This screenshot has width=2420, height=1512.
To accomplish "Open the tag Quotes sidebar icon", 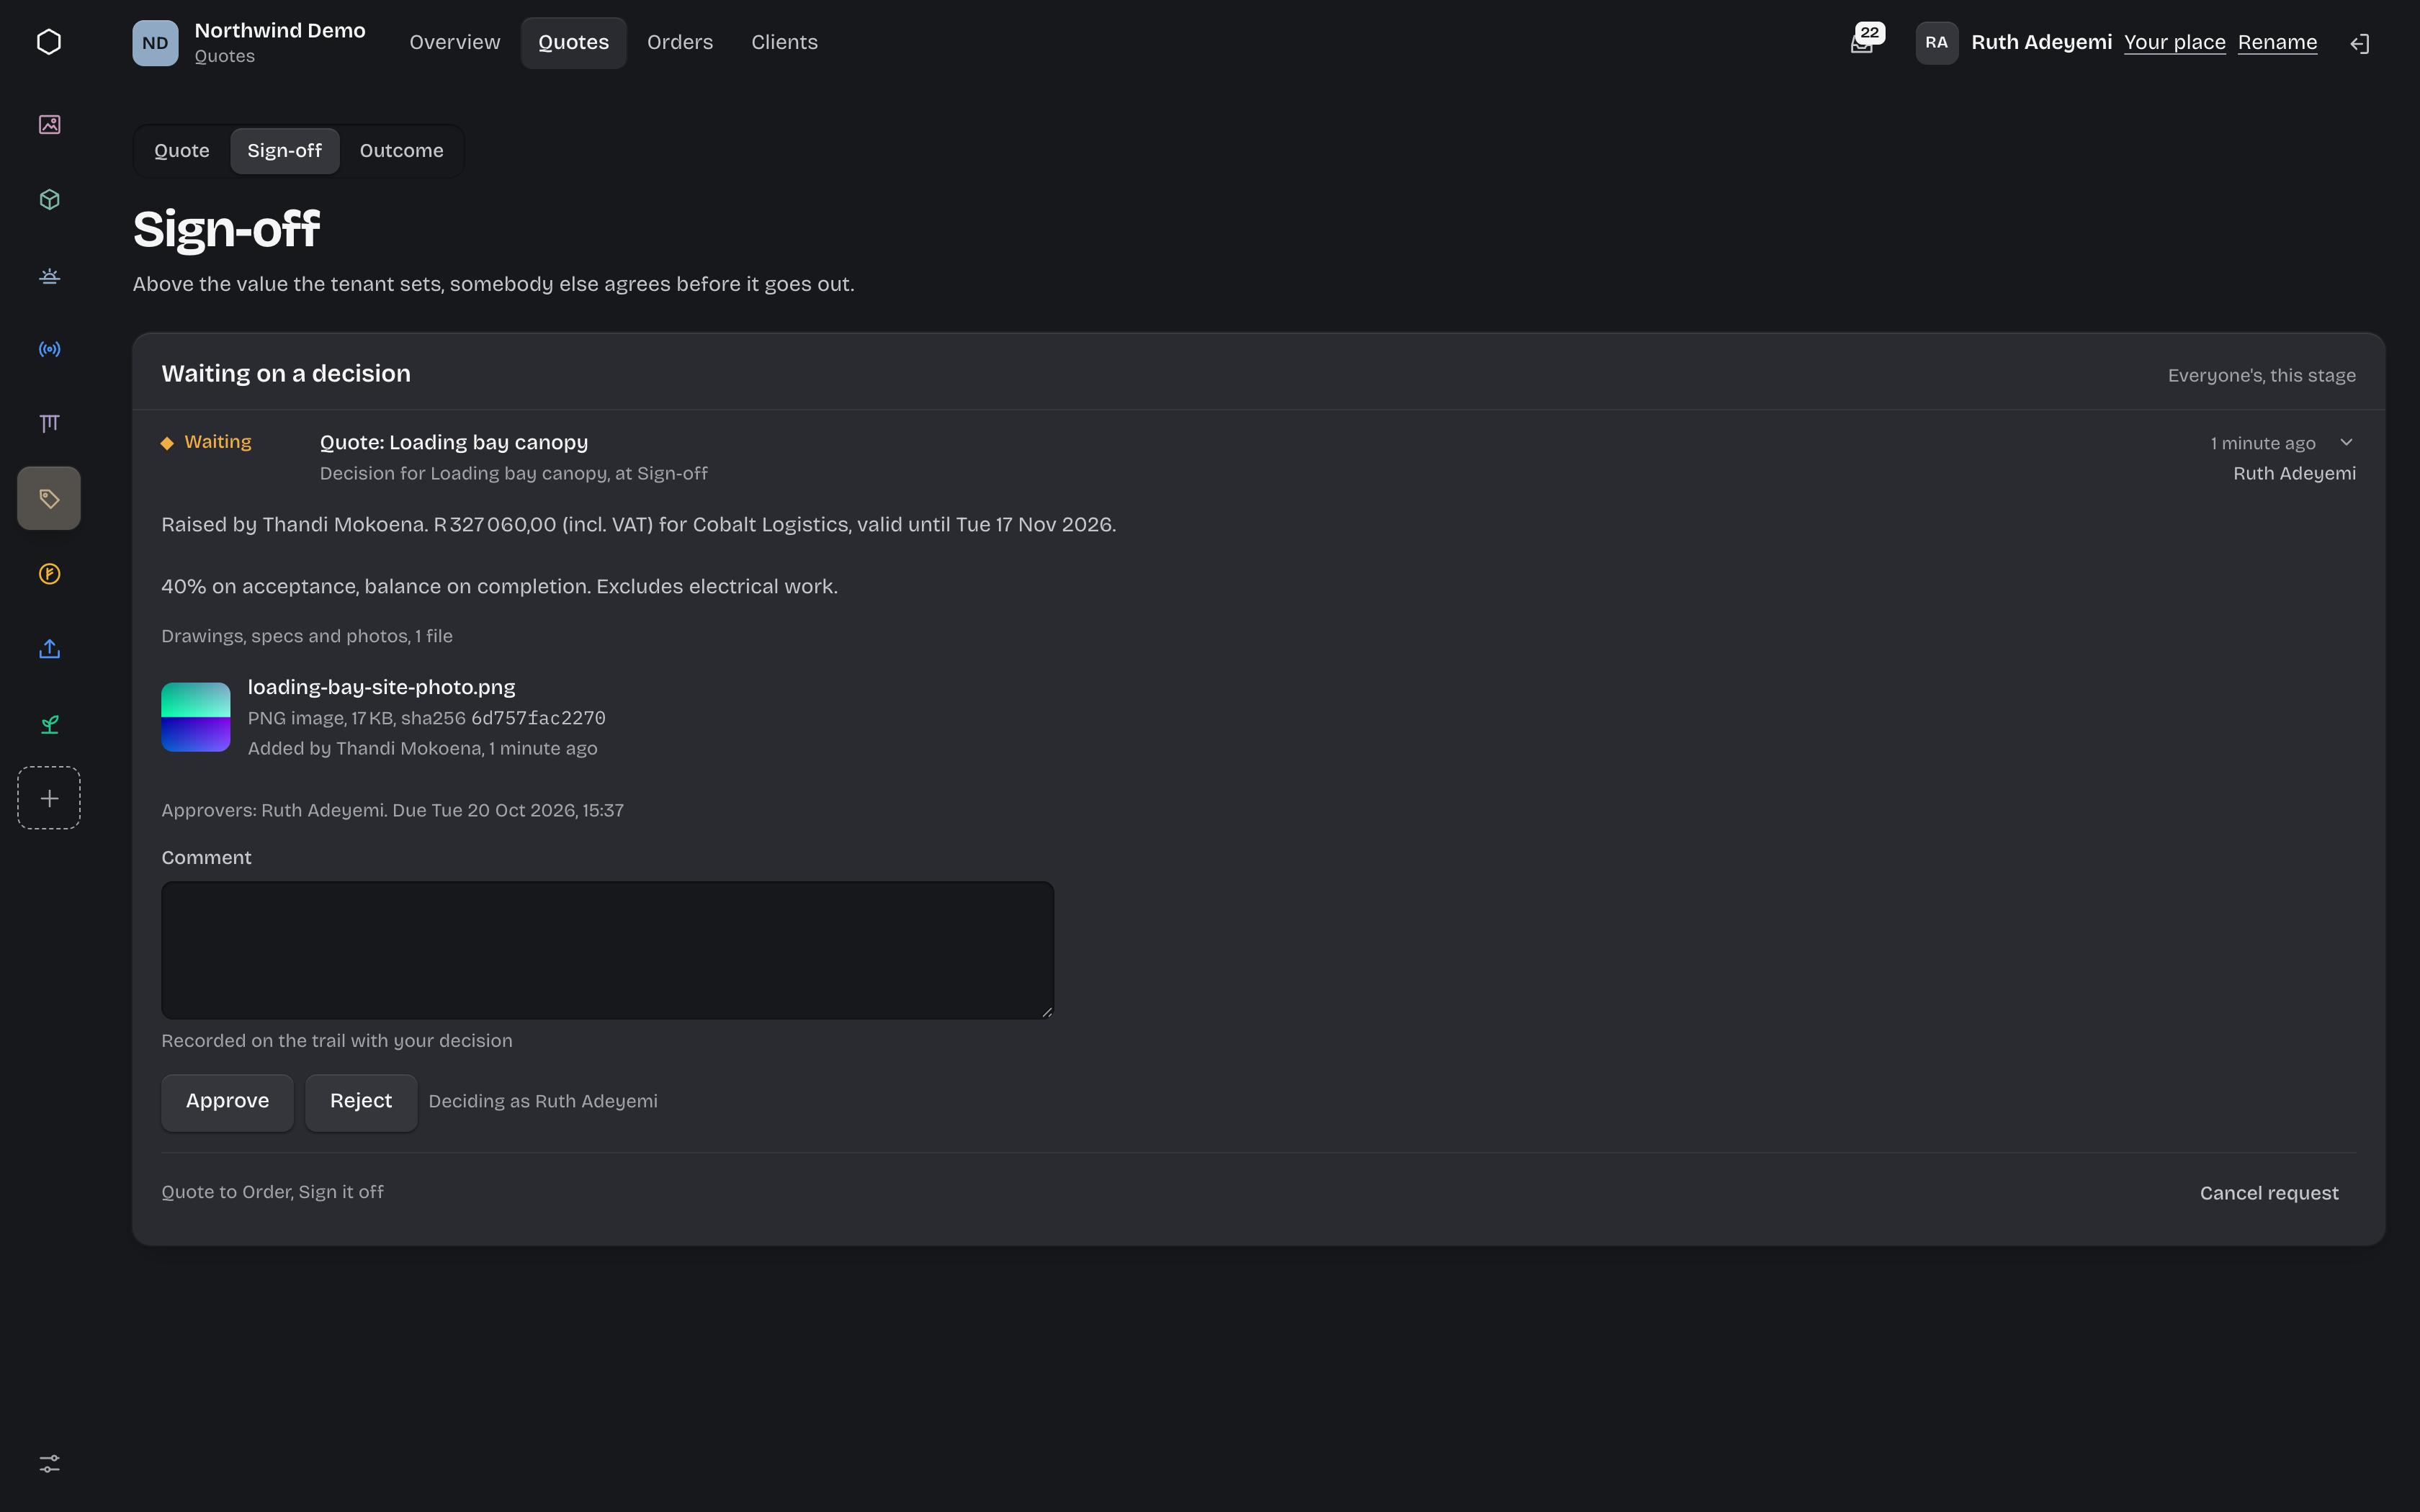I will coord(49,498).
